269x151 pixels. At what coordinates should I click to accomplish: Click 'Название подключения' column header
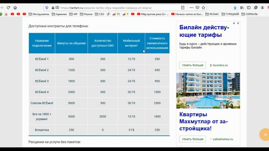[x=42, y=43]
